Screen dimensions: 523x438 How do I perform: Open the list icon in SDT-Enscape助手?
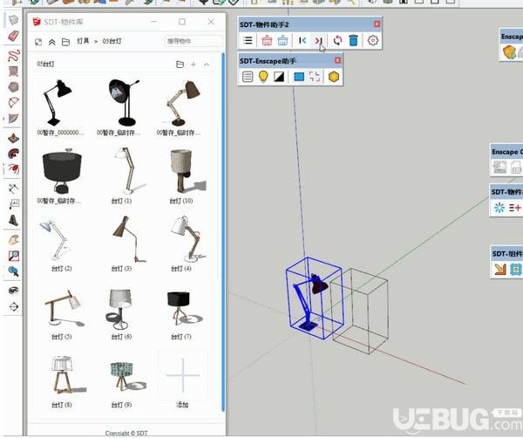tap(248, 77)
